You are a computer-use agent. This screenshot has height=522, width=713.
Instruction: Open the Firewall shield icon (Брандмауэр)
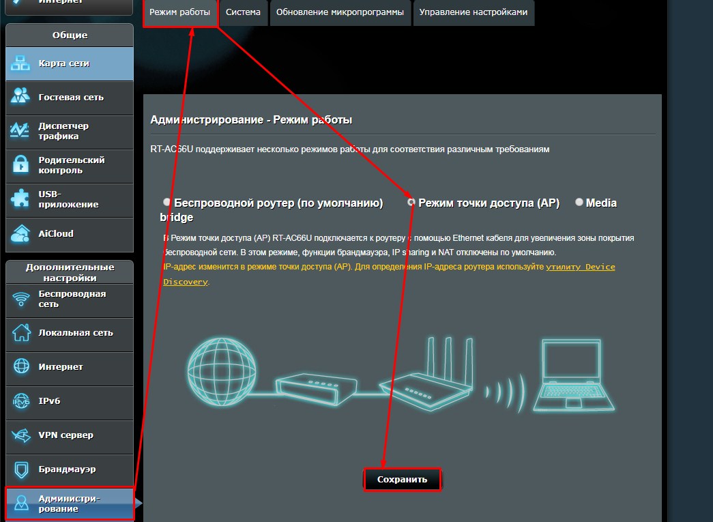click(20, 469)
